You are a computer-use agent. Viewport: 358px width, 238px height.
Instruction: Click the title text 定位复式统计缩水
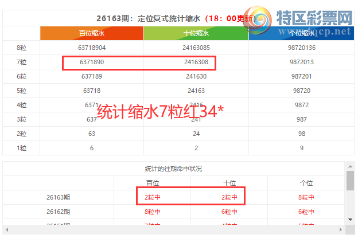pyautogui.click(x=169, y=18)
